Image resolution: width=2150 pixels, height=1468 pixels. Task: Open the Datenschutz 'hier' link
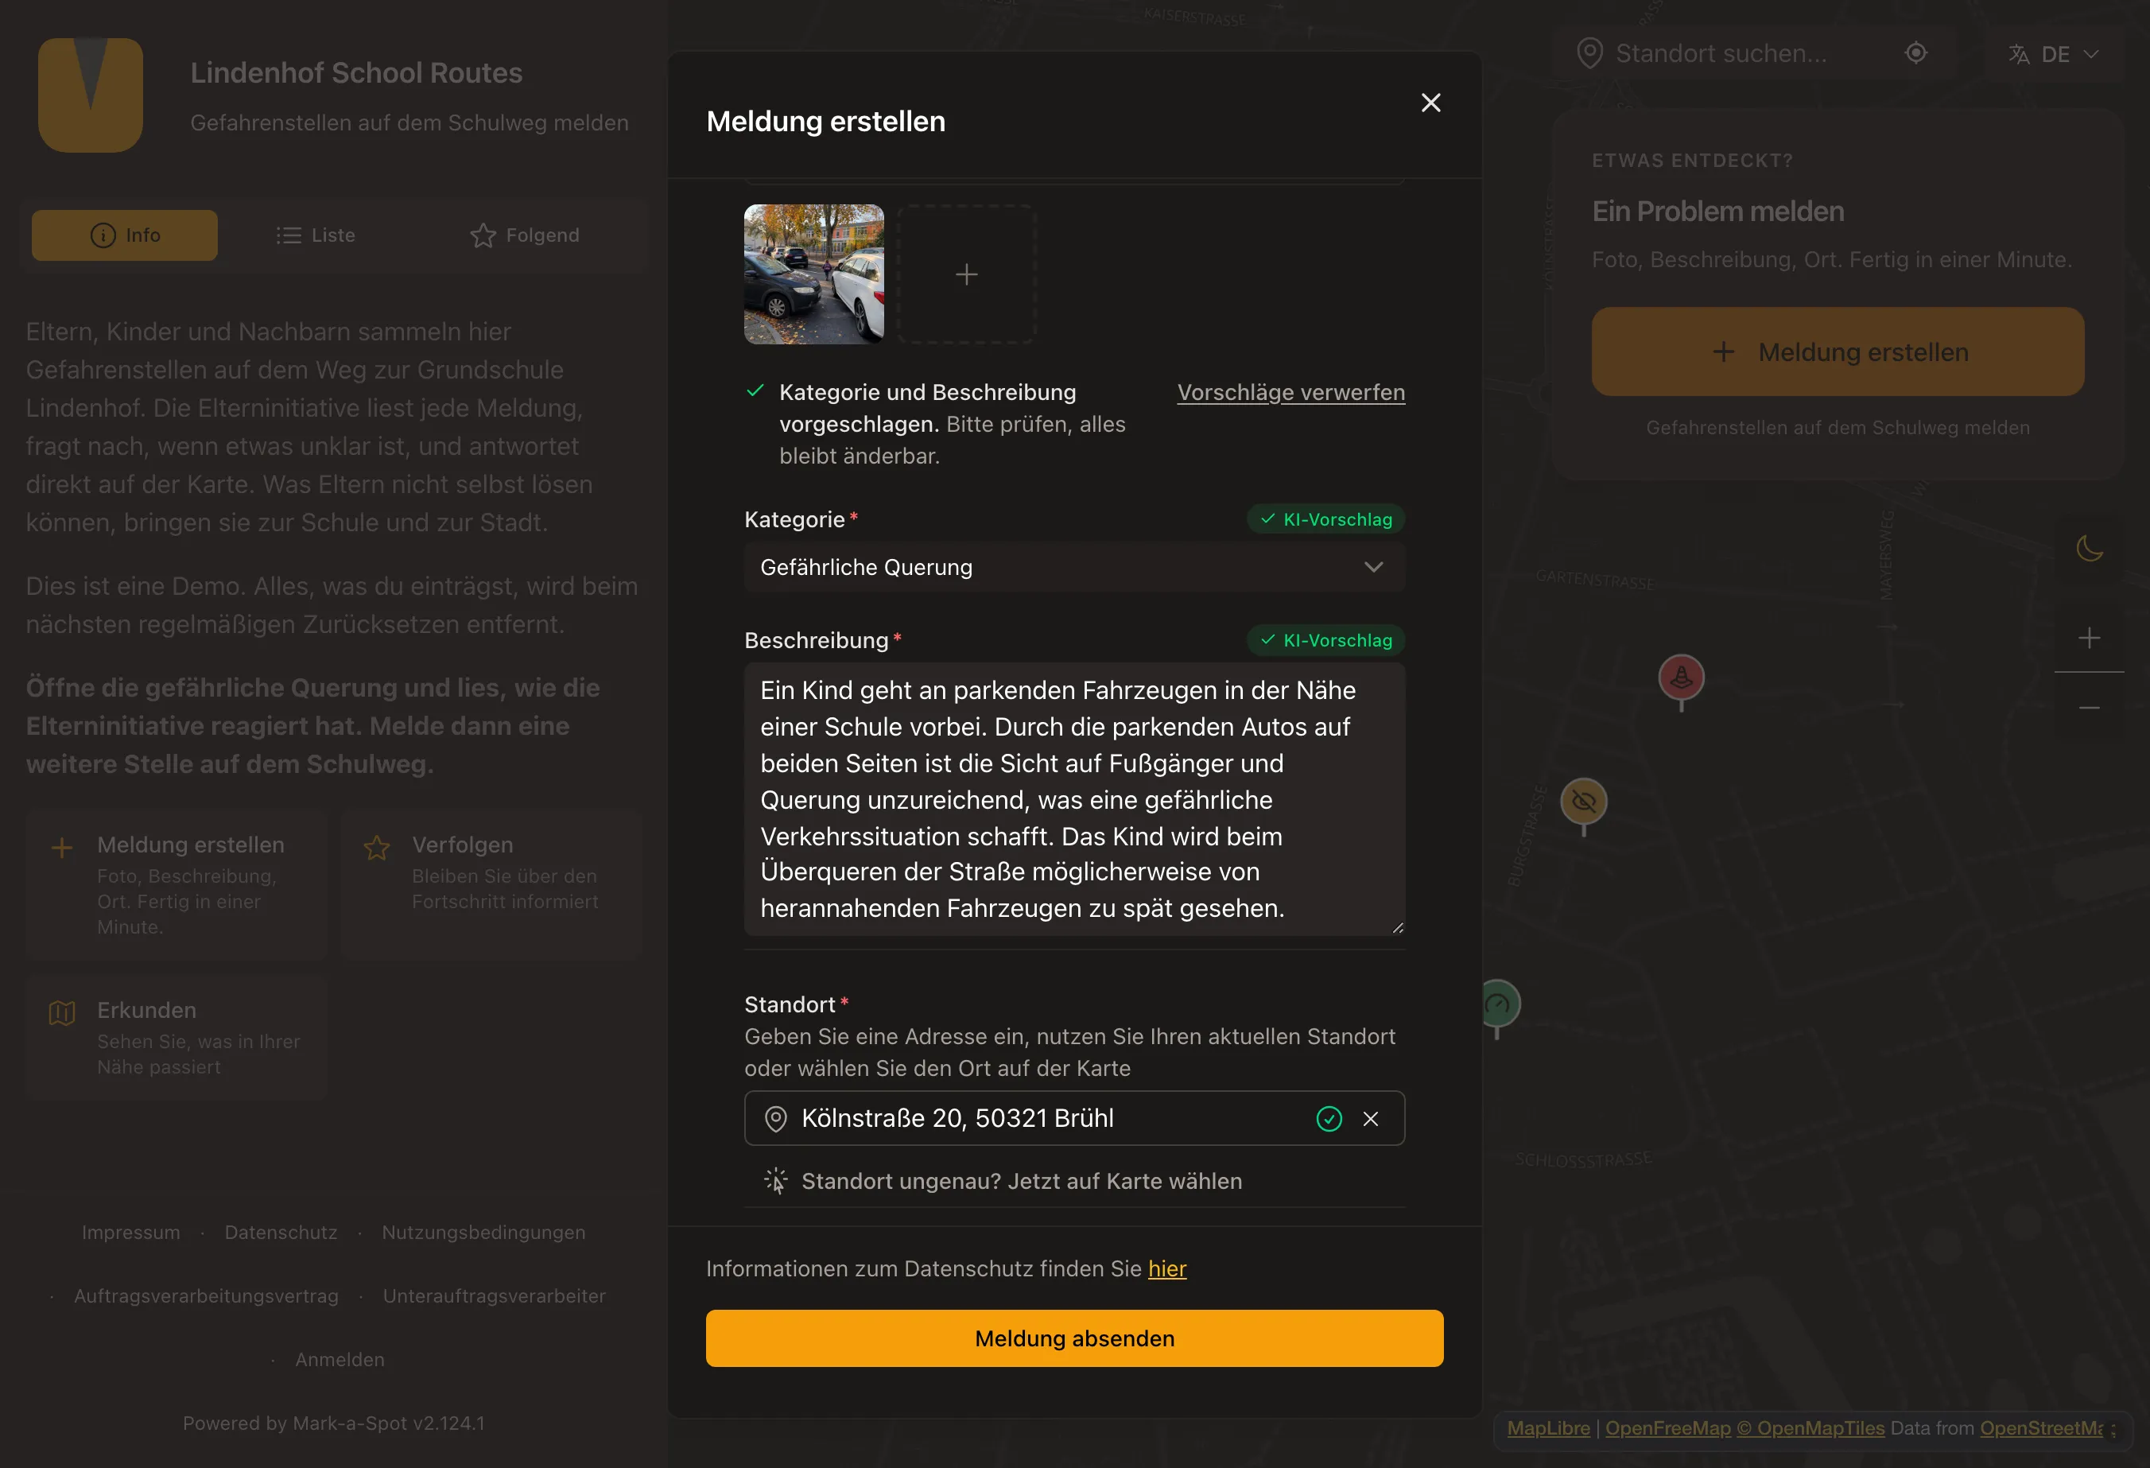pyautogui.click(x=1166, y=1268)
